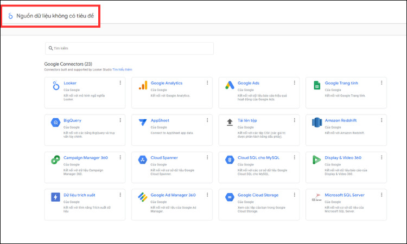407x244 pixels.
Task: Click description 'Kết nối với Amazon Redshift.'
Action: [345, 133]
